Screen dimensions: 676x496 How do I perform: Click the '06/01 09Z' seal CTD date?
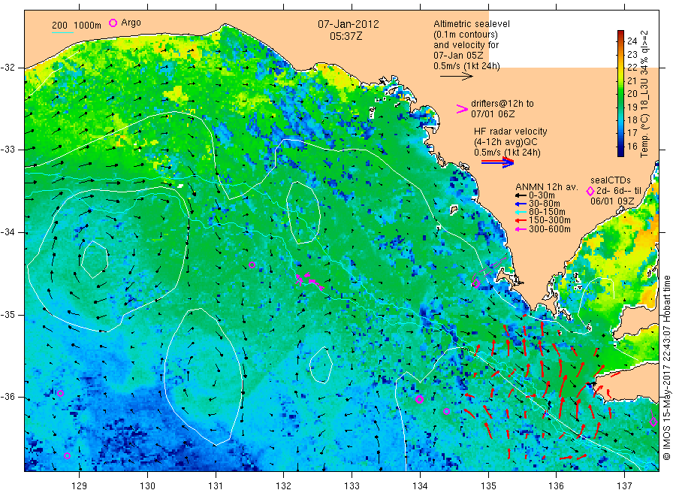tap(612, 201)
